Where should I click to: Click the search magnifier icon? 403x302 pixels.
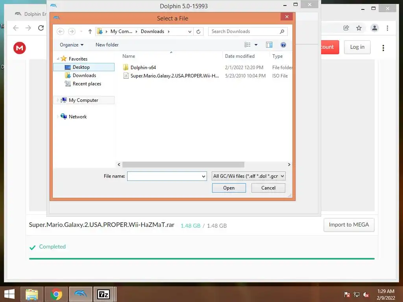pyautogui.click(x=282, y=31)
